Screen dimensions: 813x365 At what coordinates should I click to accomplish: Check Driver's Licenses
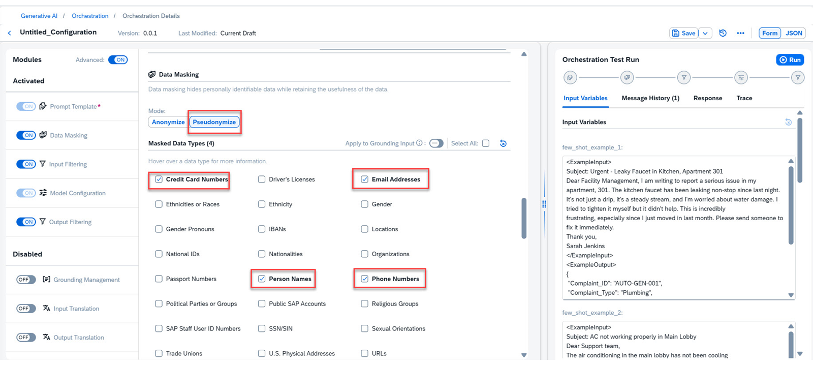pos(262,179)
